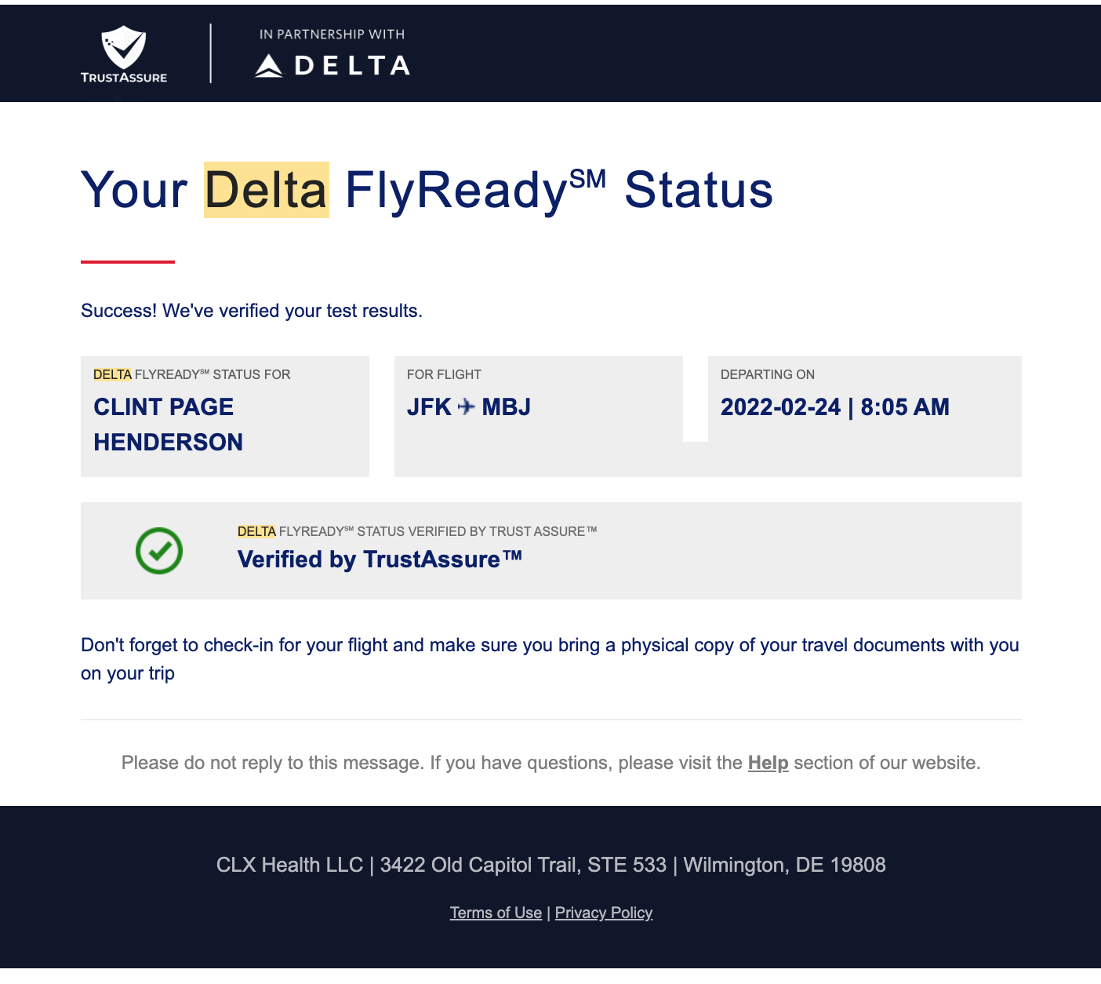Click the JFK airport code
1101x984 pixels.
pyautogui.click(x=429, y=407)
